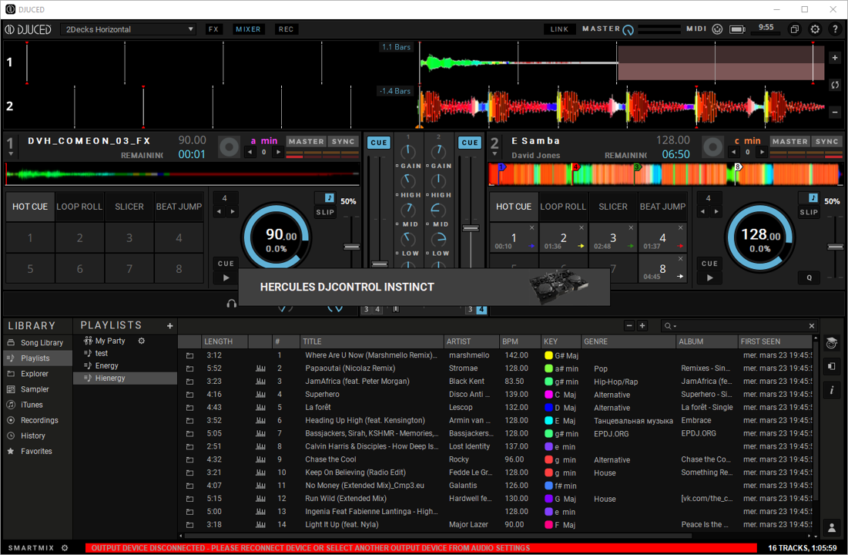Open the settings gear in top bar
This screenshot has height=555, width=848.
tap(815, 29)
